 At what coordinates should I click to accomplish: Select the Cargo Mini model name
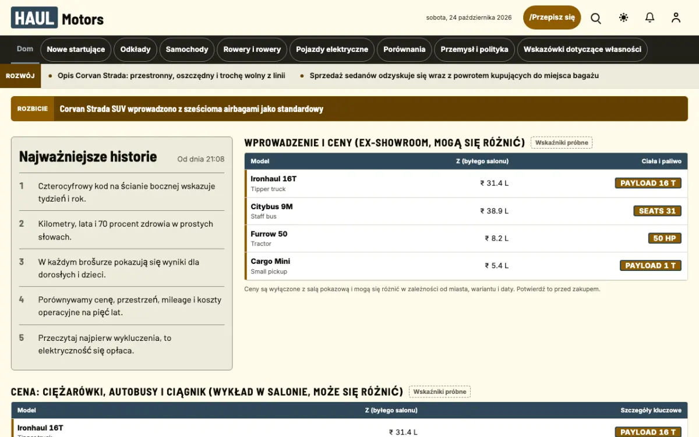[x=270, y=262]
